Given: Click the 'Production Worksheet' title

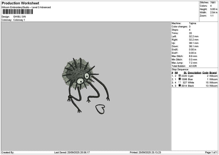Looking at the screenshot, I should 20,3.
